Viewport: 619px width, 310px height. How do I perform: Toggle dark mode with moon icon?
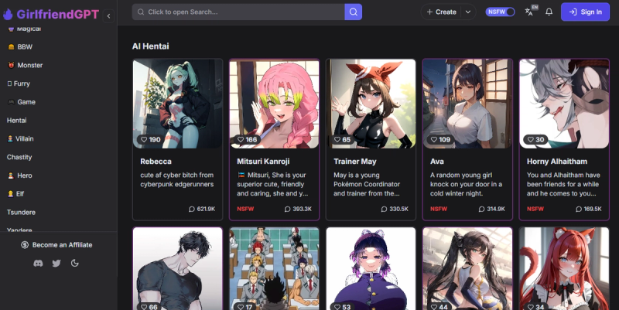[x=74, y=263]
